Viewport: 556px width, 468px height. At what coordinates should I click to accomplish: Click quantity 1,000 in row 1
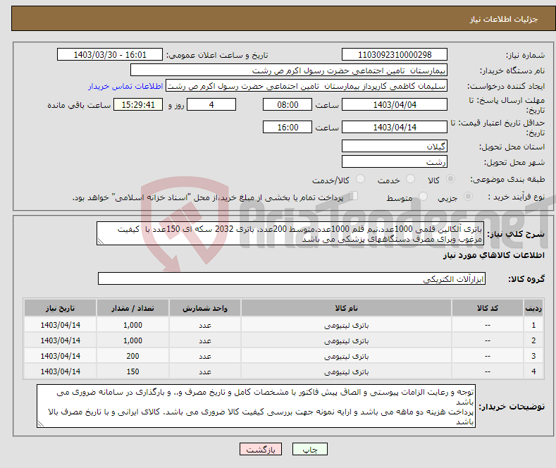(x=132, y=325)
